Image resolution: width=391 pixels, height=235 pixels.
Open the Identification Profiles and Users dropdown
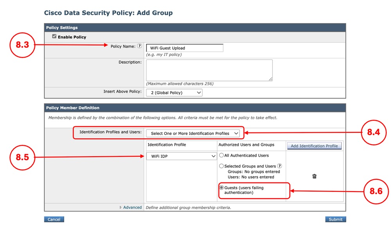click(x=193, y=133)
